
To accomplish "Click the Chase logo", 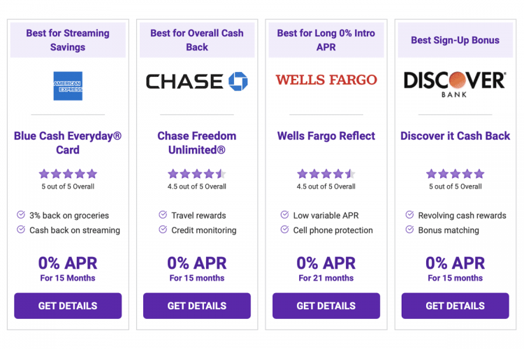I will (x=197, y=82).
